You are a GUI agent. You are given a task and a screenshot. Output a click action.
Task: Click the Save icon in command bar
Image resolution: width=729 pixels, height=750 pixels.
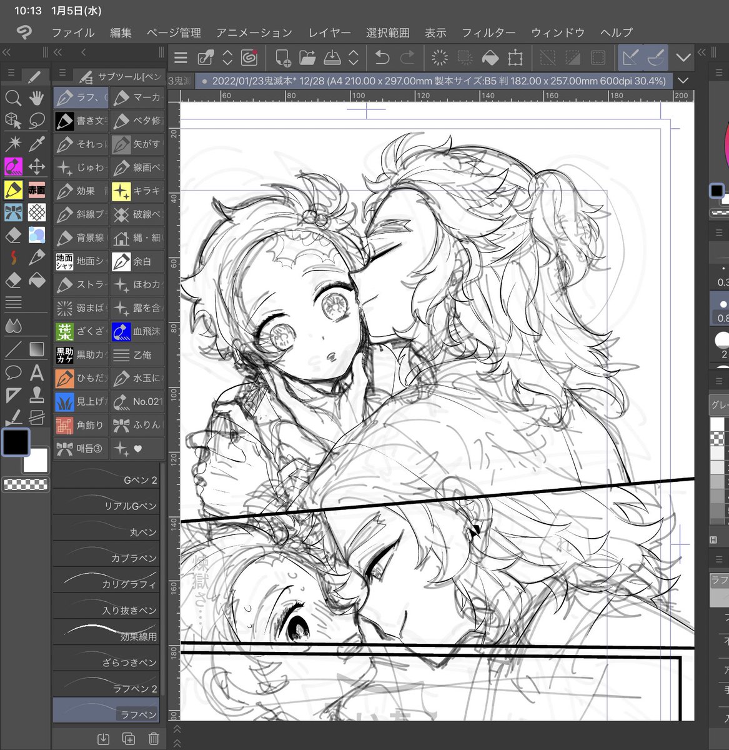click(x=332, y=58)
